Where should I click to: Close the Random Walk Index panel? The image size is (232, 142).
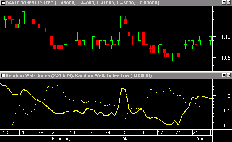point(228,75)
